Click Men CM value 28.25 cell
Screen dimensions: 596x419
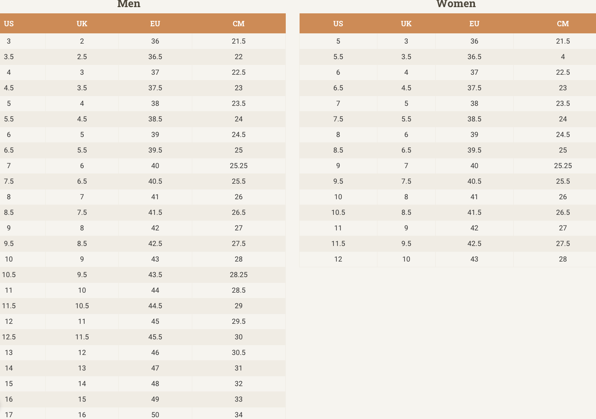coord(239,275)
